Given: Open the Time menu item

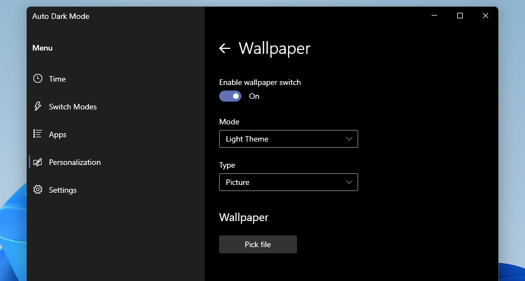Looking at the screenshot, I should (116, 79).
